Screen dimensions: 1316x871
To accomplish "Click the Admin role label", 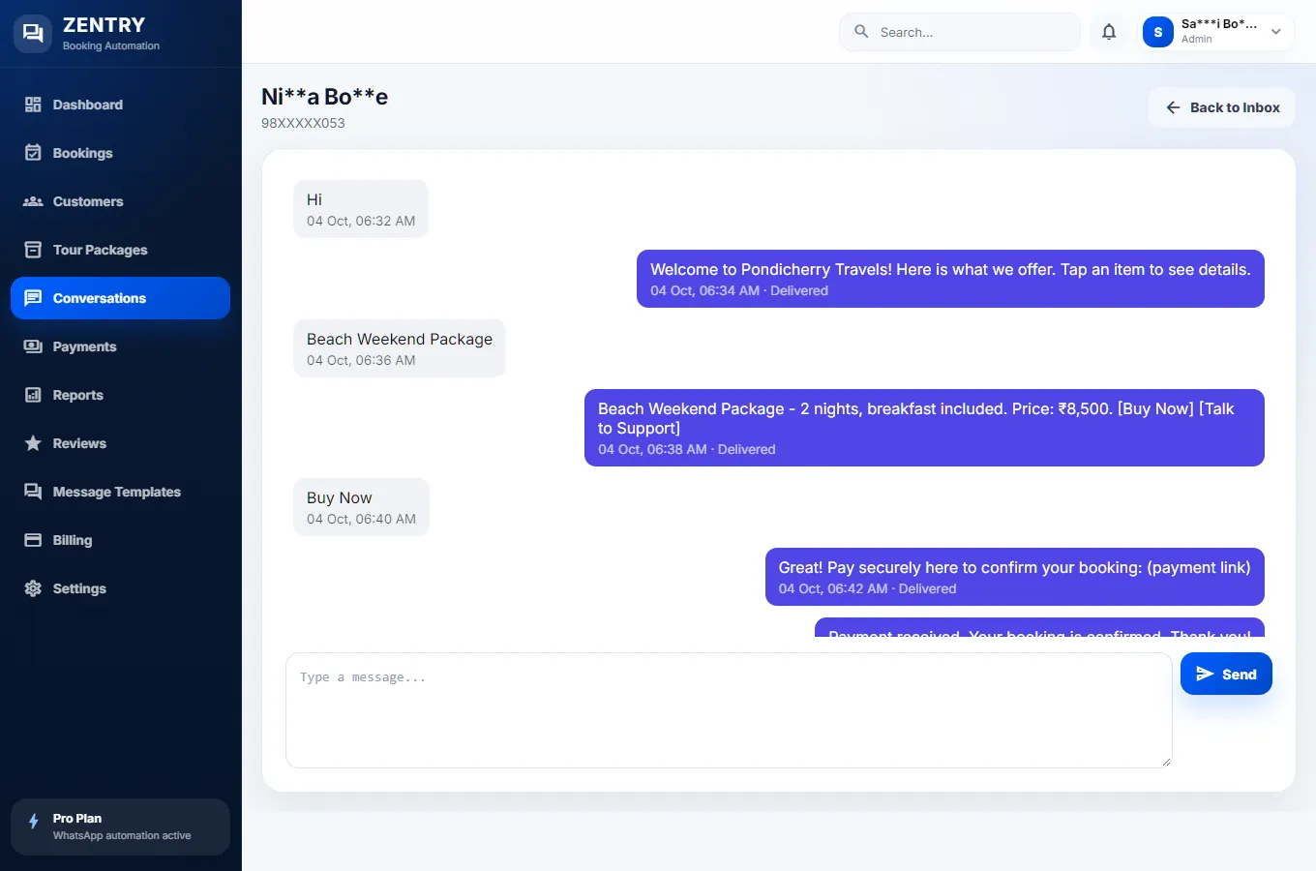I will tap(1196, 40).
